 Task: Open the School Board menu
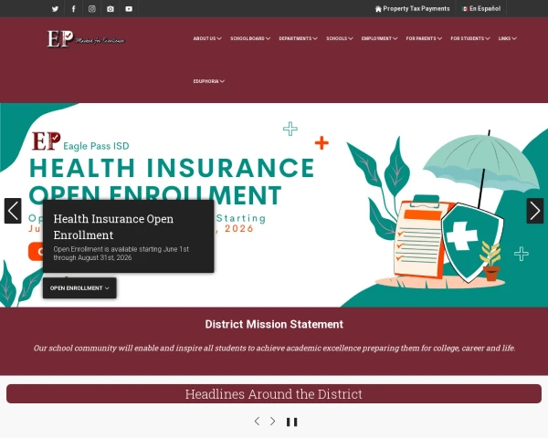pyautogui.click(x=250, y=38)
